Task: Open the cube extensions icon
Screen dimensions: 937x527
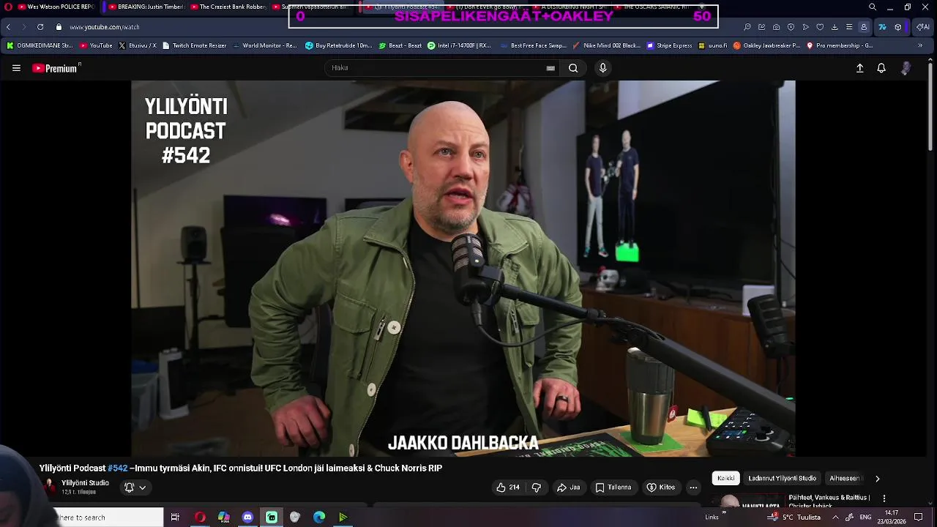Action: (898, 27)
